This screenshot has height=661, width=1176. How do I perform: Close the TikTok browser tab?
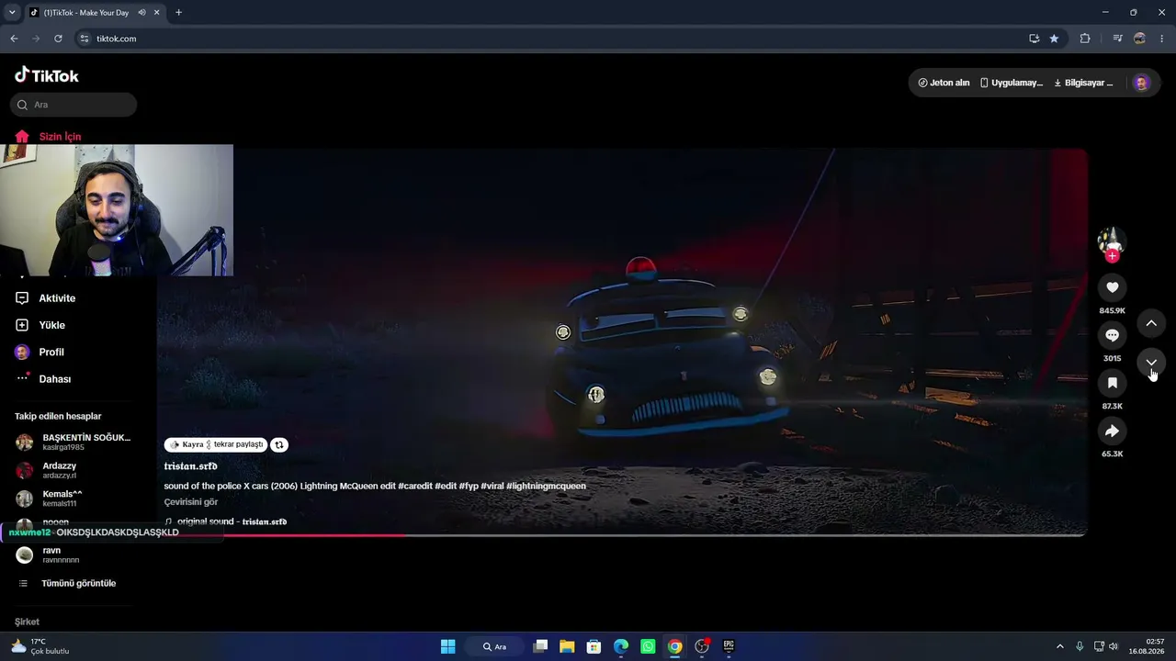[x=156, y=13]
